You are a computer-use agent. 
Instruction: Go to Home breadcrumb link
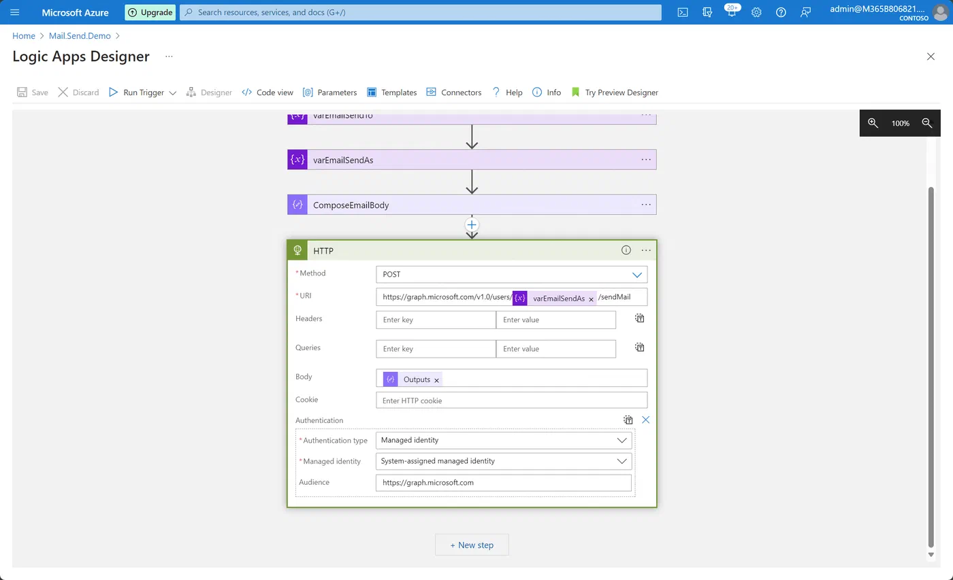(24, 36)
